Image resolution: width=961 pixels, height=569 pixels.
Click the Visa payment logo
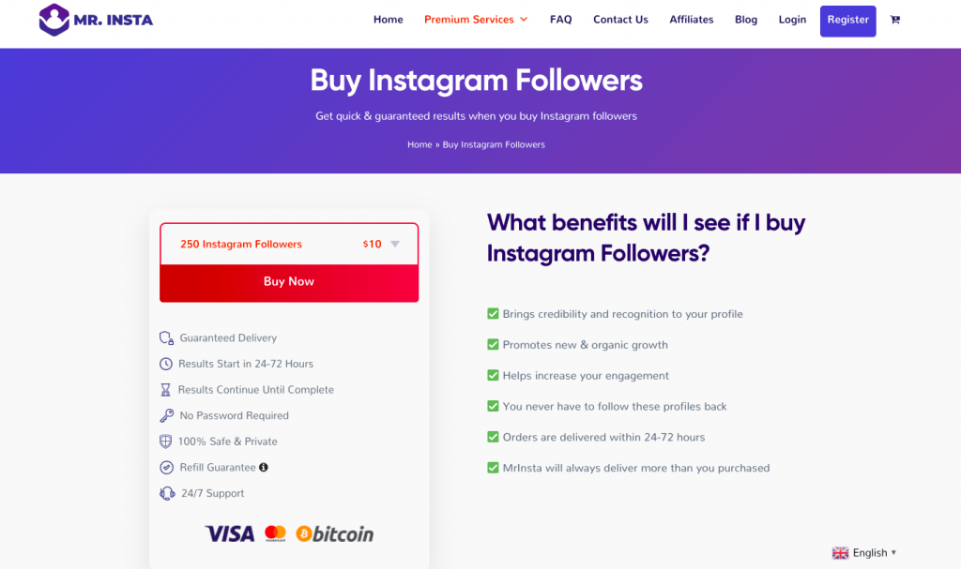[230, 534]
